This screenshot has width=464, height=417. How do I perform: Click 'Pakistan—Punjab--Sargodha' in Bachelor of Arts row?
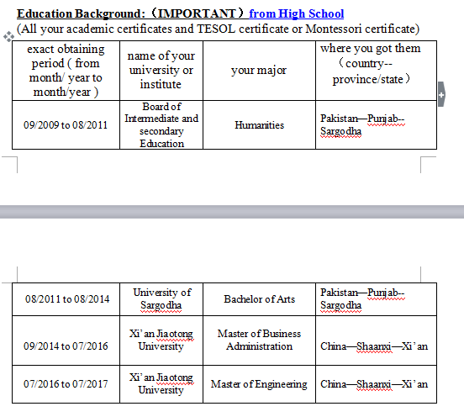tap(376, 299)
